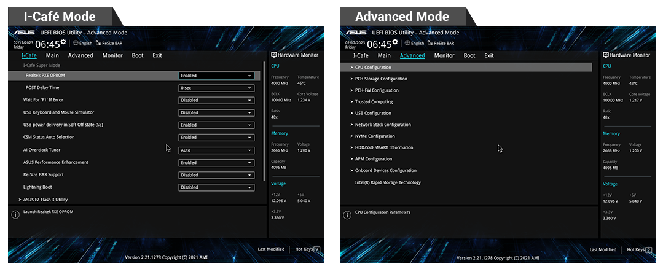Select Exit tab in I-Café Mode

pyautogui.click(x=157, y=55)
